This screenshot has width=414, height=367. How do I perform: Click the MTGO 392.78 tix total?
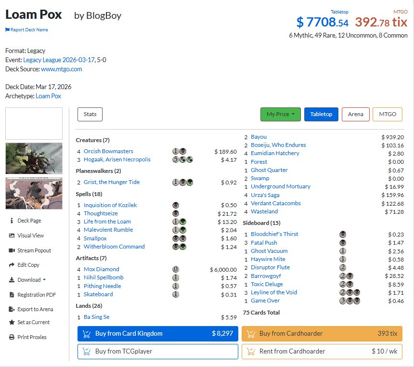pos(381,22)
